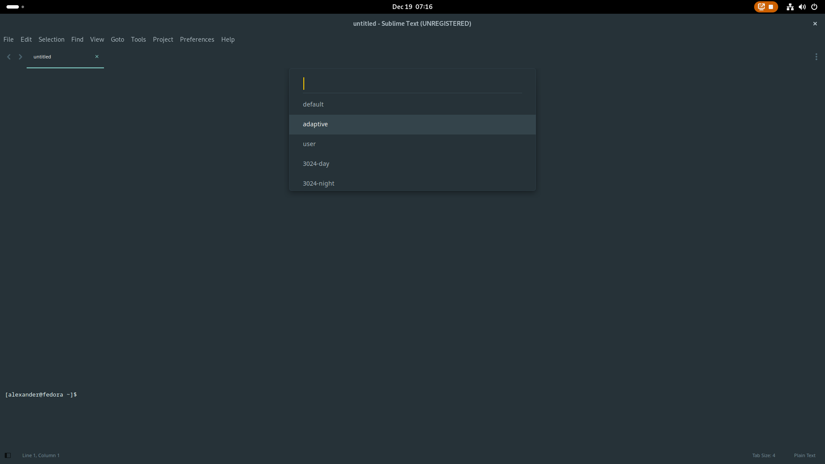Screen dimensions: 825x464
Task: Click the three-dot more options icon top-right
Action: click(816, 57)
